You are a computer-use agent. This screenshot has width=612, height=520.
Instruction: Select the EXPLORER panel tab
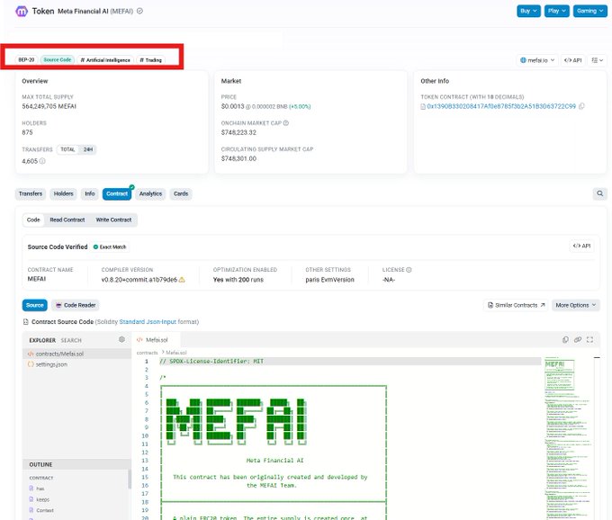[x=42, y=341]
